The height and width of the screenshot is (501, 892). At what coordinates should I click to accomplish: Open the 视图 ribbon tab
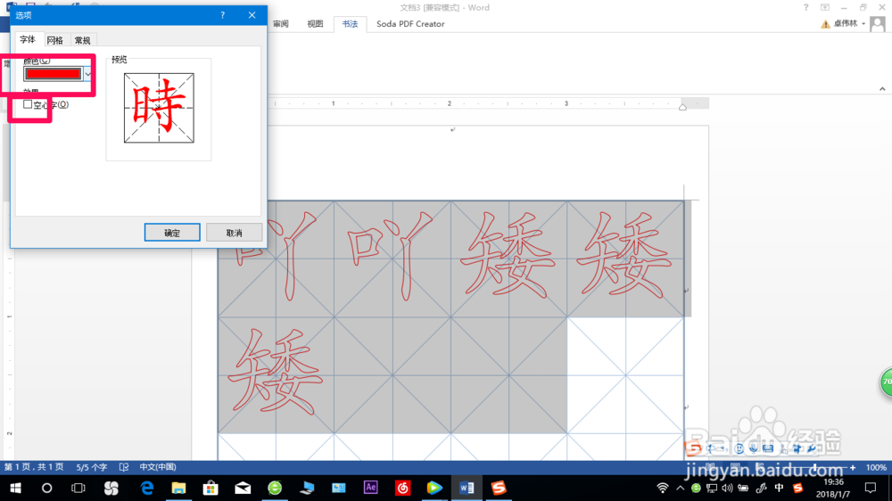(x=315, y=24)
